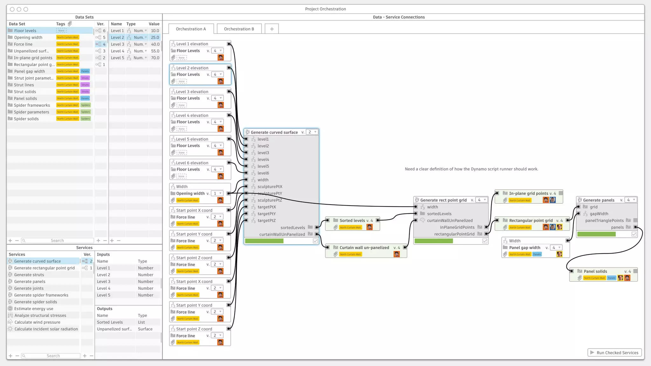The height and width of the screenshot is (366, 651).
Task: Toggle checkbox on Generate curved surface node
Action: click(x=315, y=241)
